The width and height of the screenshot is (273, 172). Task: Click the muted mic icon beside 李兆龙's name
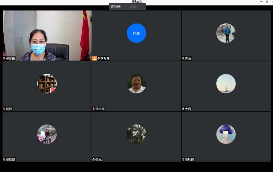point(99,58)
